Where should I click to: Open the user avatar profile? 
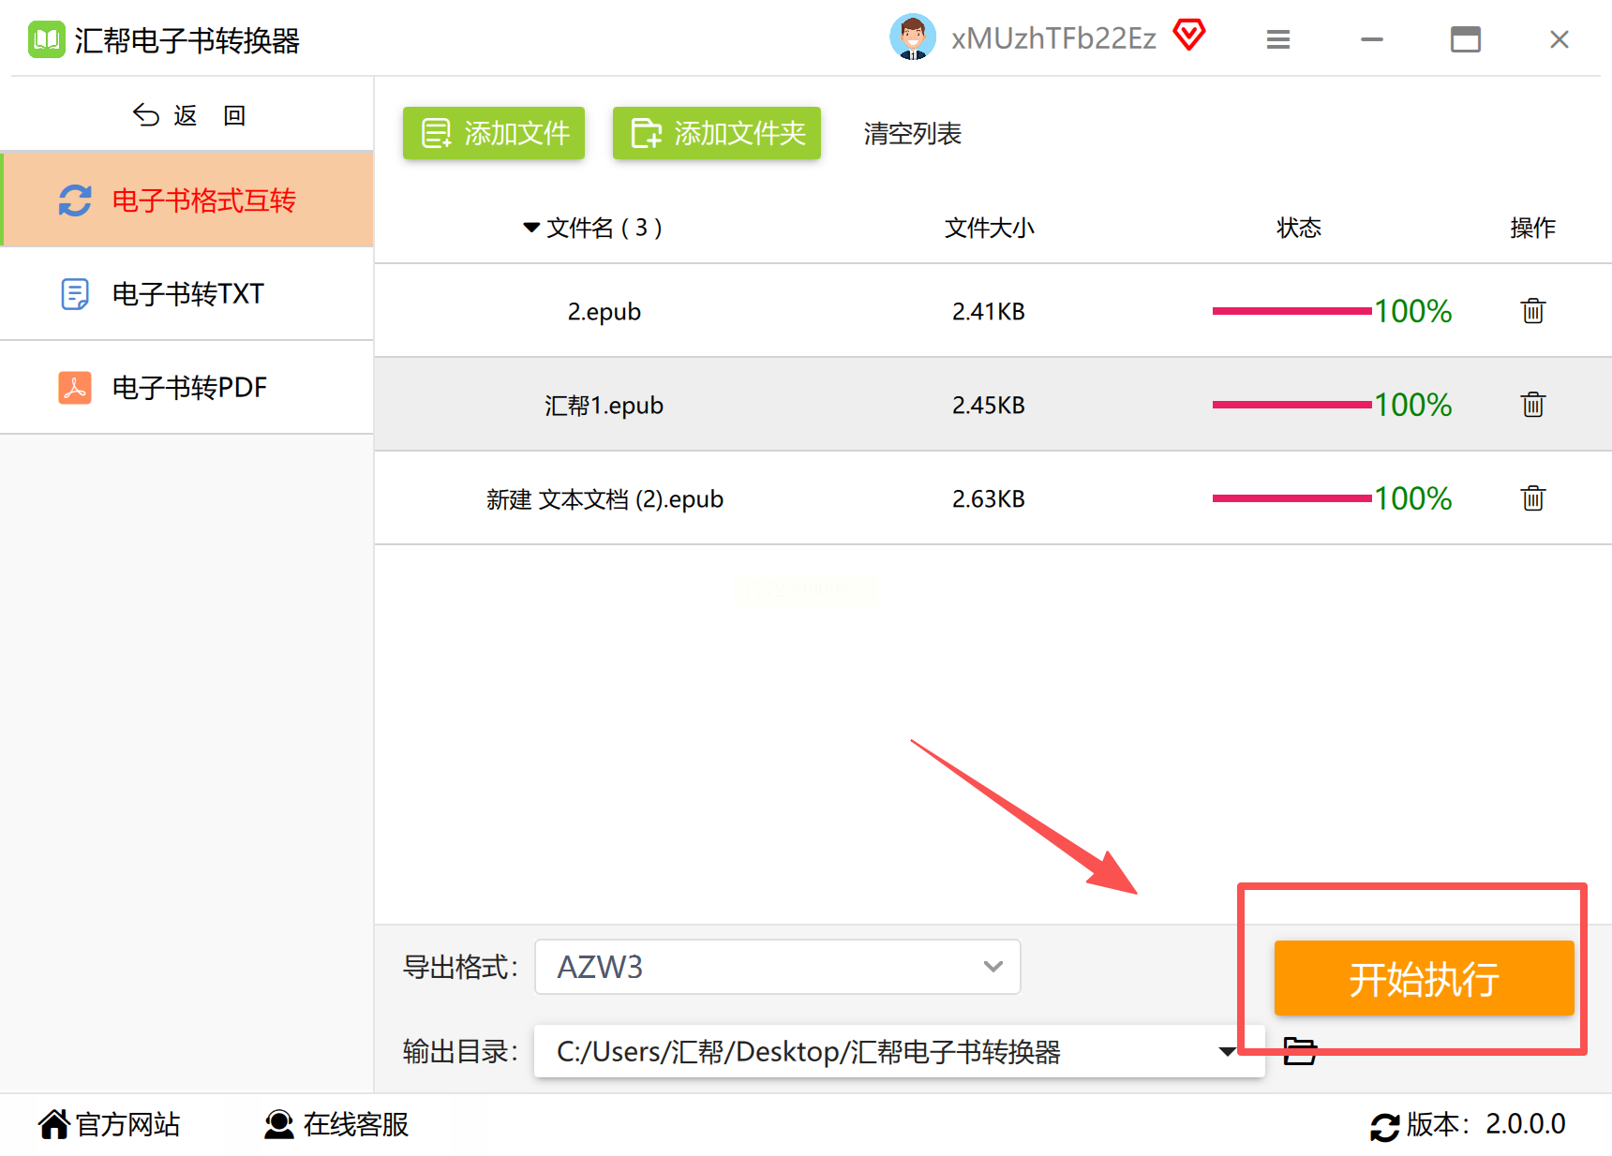click(912, 37)
